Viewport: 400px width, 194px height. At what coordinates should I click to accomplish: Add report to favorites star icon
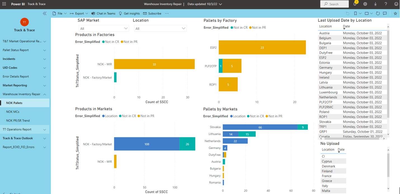(x=395, y=13)
